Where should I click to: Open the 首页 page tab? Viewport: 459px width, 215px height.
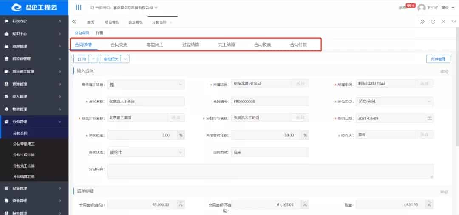pos(91,22)
